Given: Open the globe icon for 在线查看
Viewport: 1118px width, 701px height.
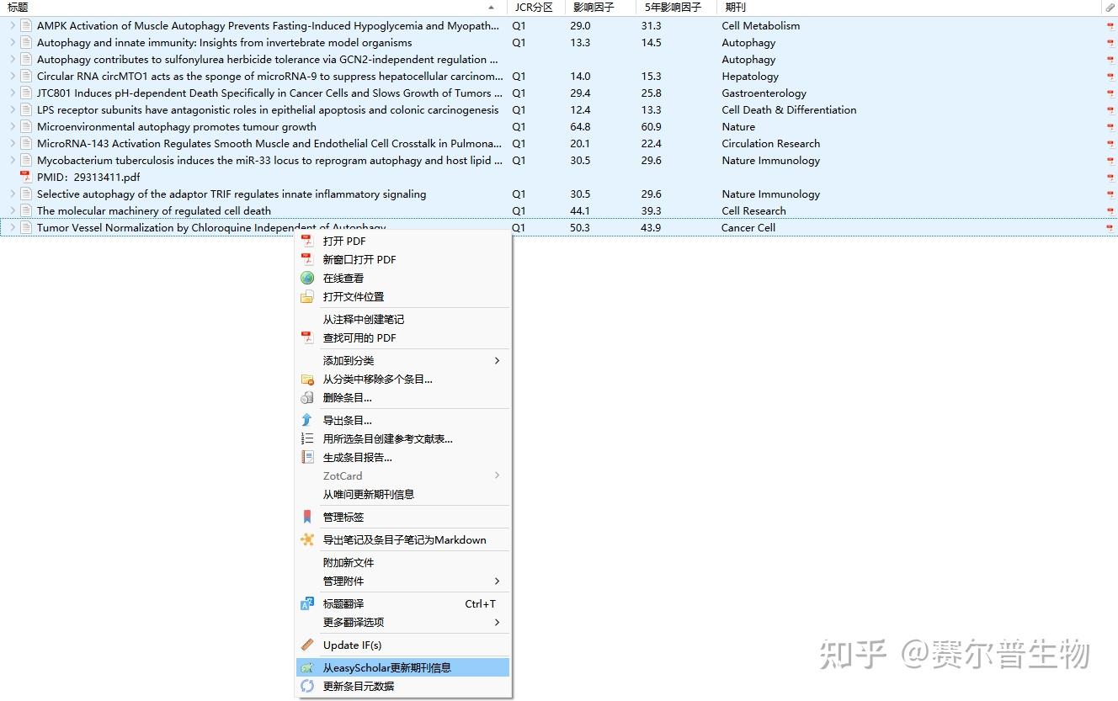Looking at the screenshot, I should (x=307, y=278).
